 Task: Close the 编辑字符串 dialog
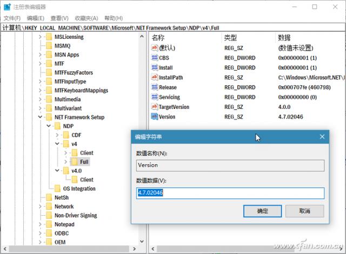tap(322, 136)
